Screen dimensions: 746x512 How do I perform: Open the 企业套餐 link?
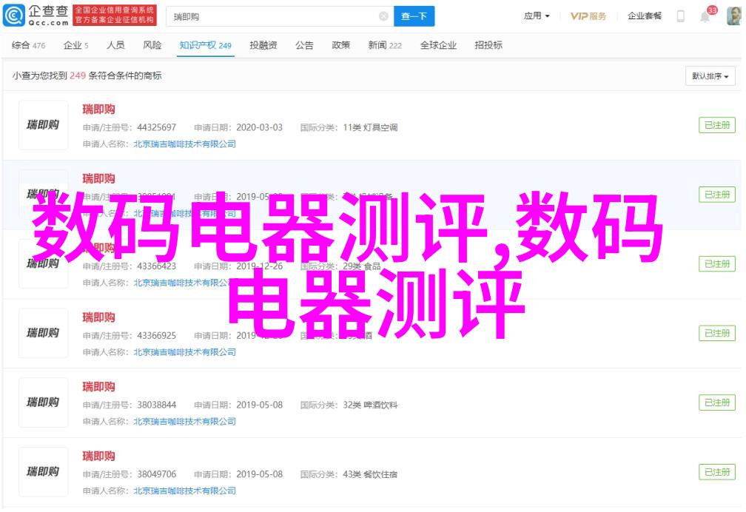pyautogui.click(x=644, y=16)
